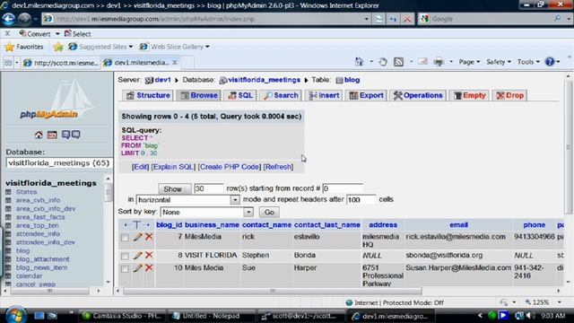Viewport: 574px width, 323px height.
Task: Click the repeat headers cells field
Action: click(x=361, y=199)
